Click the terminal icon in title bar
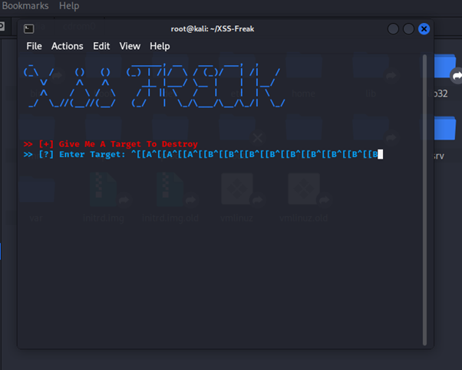The height and width of the screenshot is (370, 462). click(x=29, y=29)
